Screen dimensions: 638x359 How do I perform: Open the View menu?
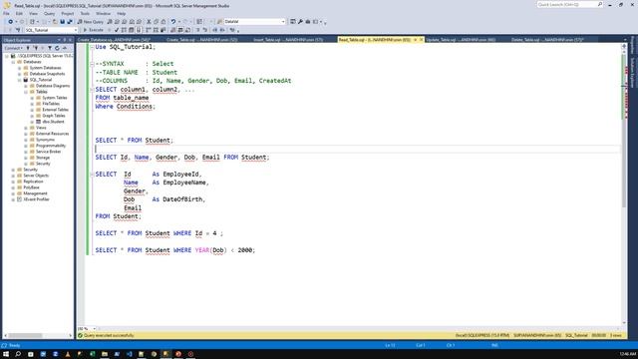[x=33, y=13]
